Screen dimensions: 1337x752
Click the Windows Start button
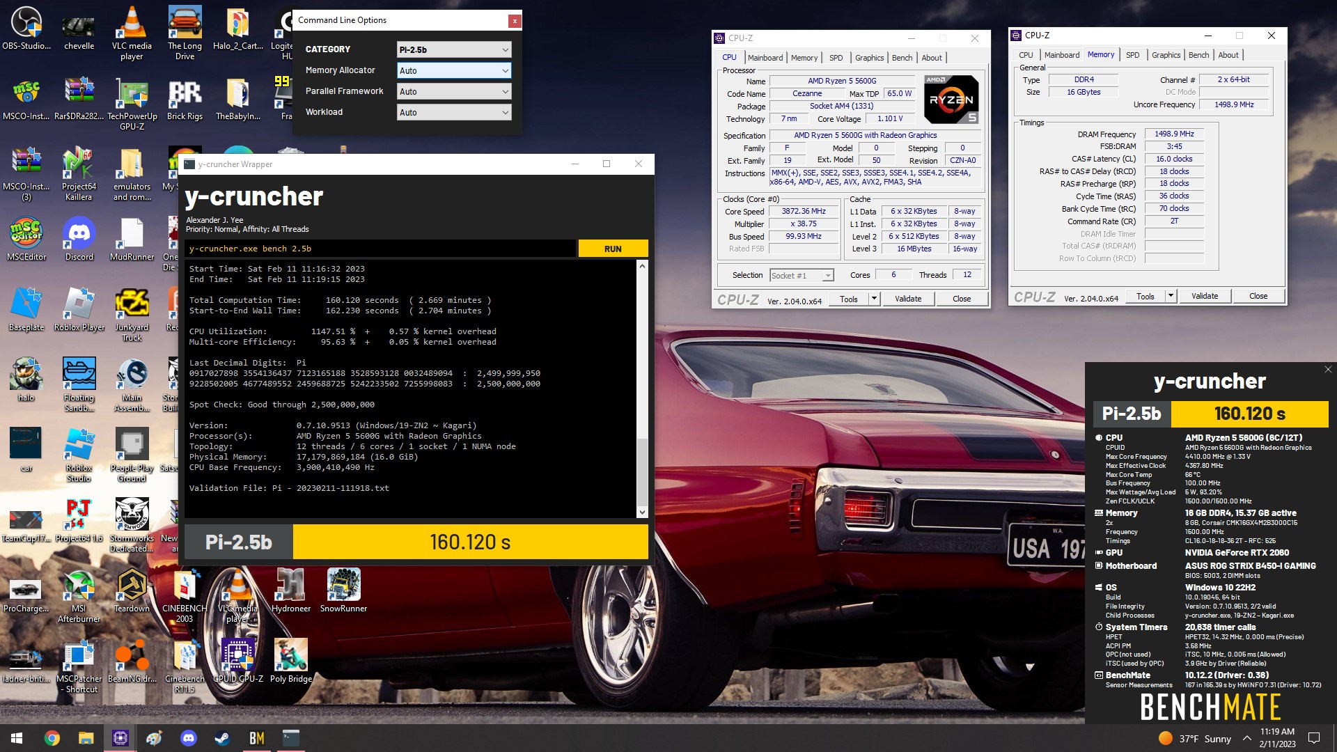17,738
